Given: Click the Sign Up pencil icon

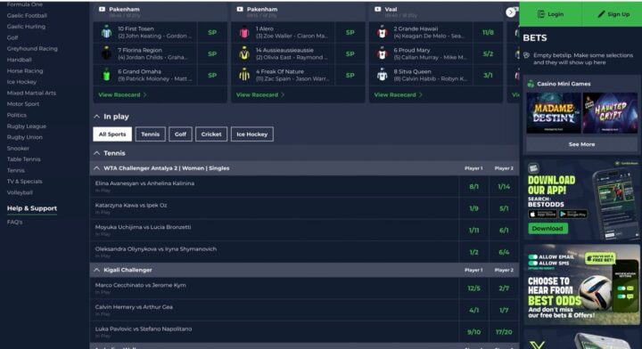Looking at the screenshot, I should click(601, 14).
